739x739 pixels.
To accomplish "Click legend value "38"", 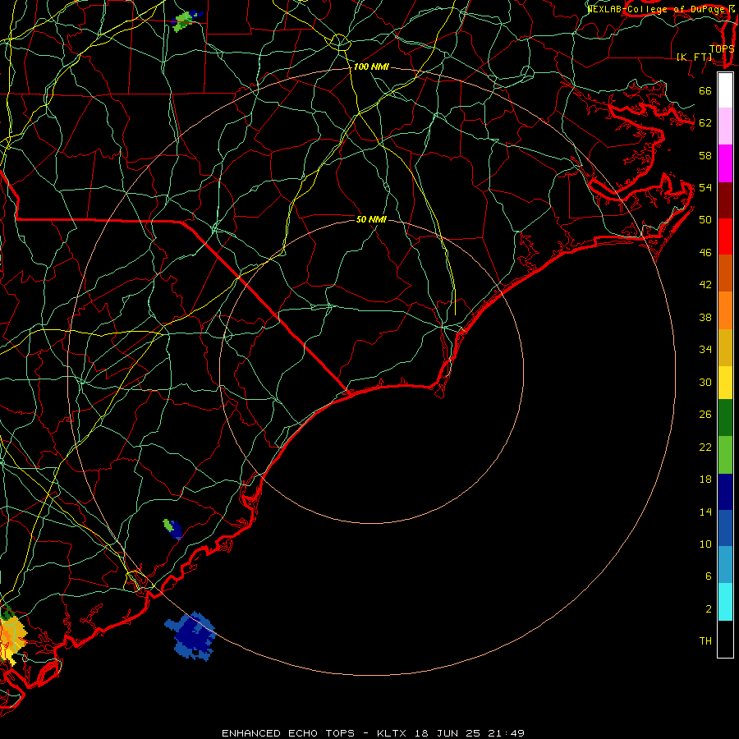I will (x=705, y=317).
